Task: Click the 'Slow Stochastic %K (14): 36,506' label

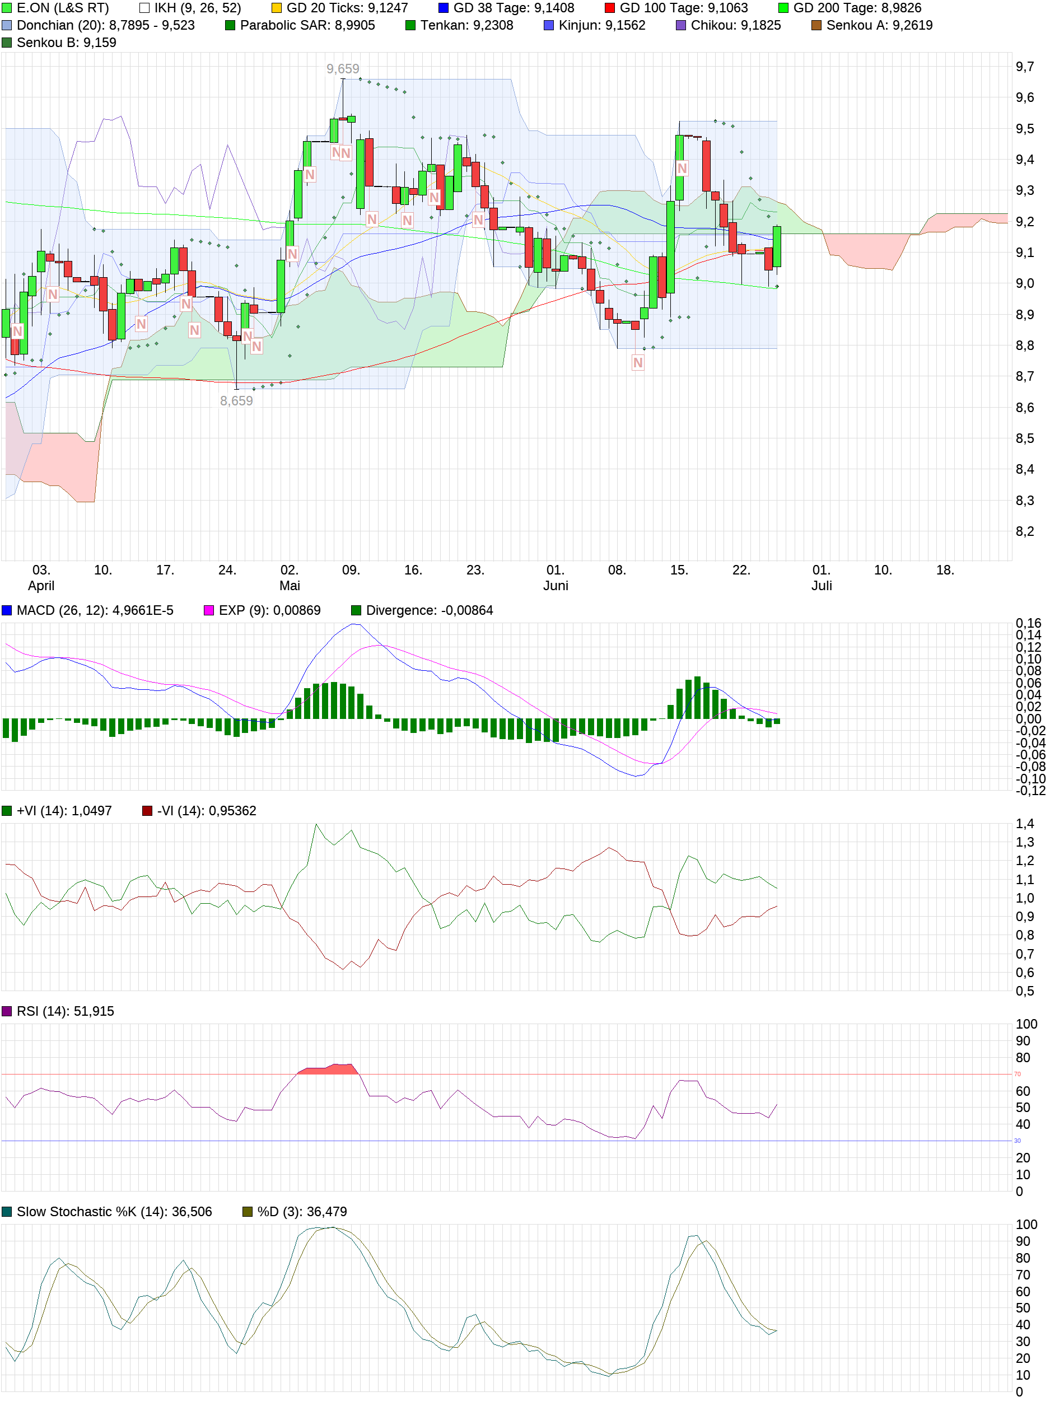Action: tap(114, 1212)
